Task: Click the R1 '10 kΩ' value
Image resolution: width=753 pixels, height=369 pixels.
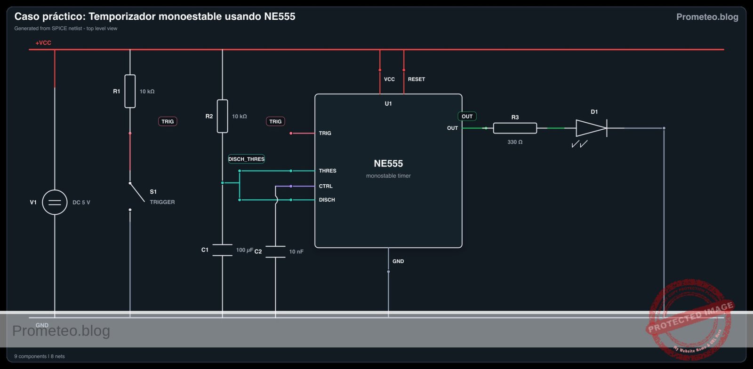Action: [147, 92]
